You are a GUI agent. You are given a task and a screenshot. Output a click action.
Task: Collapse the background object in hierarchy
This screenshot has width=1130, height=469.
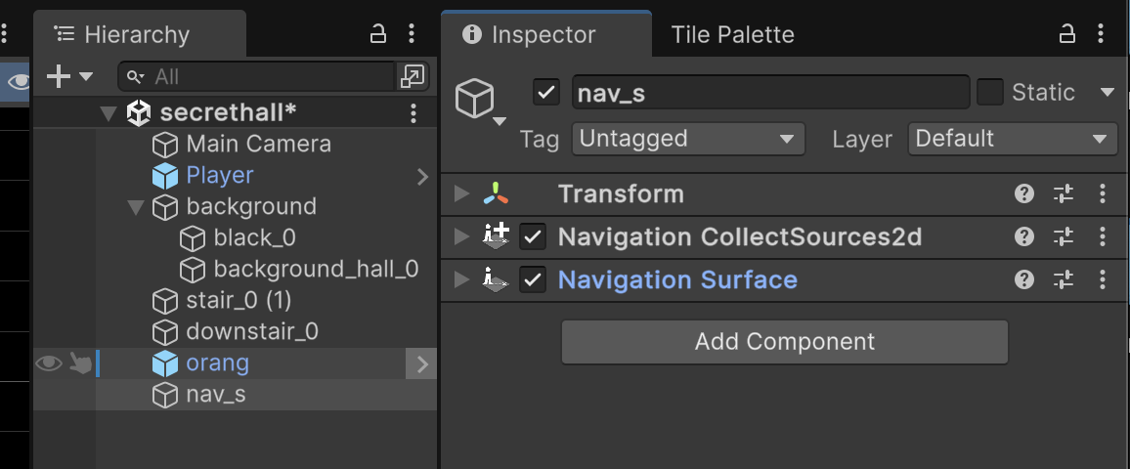[136, 207]
